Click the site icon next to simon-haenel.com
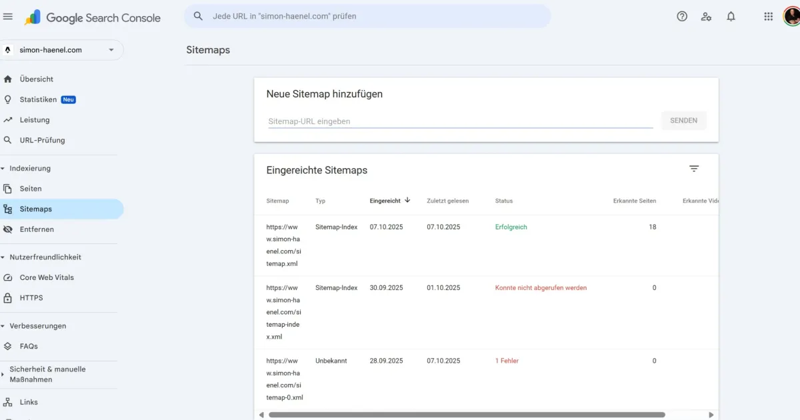Viewport: 800px width, 420px height. tap(8, 50)
